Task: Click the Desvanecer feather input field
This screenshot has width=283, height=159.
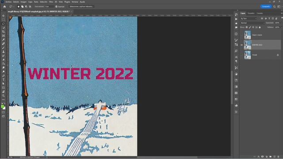Action: (x=49, y=7)
